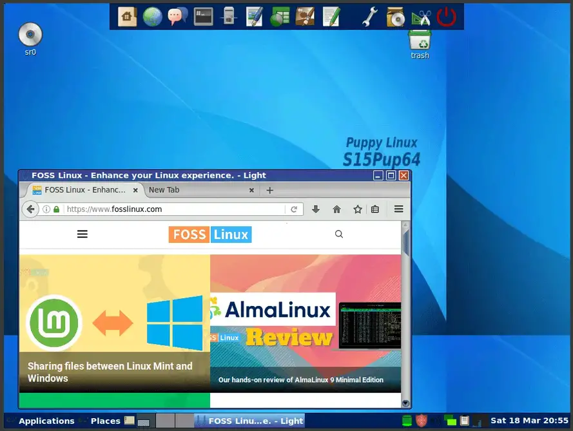Viewport: 573px width, 431px height.
Task: Open the browser downloads arrow icon
Action: coord(316,209)
